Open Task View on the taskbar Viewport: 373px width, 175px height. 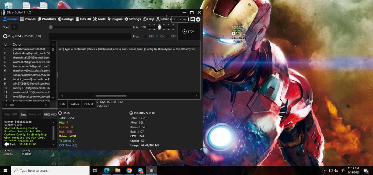[x=95, y=171]
